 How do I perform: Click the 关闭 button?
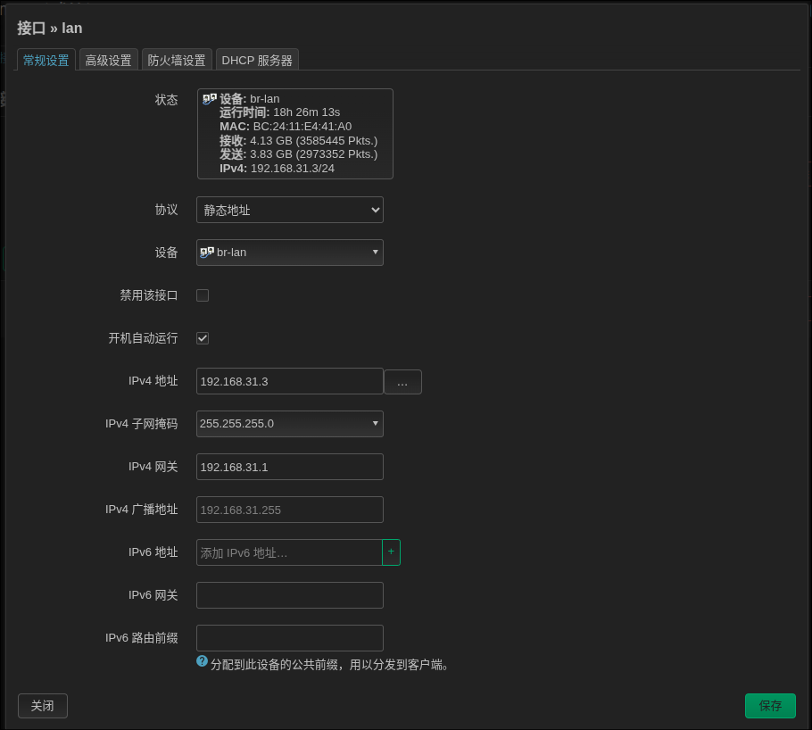point(43,706)
